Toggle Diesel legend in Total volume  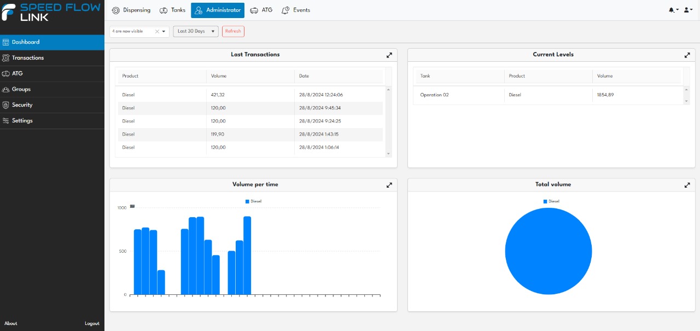551,201
